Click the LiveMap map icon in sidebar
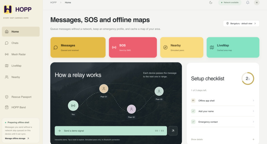 (7, 66)
